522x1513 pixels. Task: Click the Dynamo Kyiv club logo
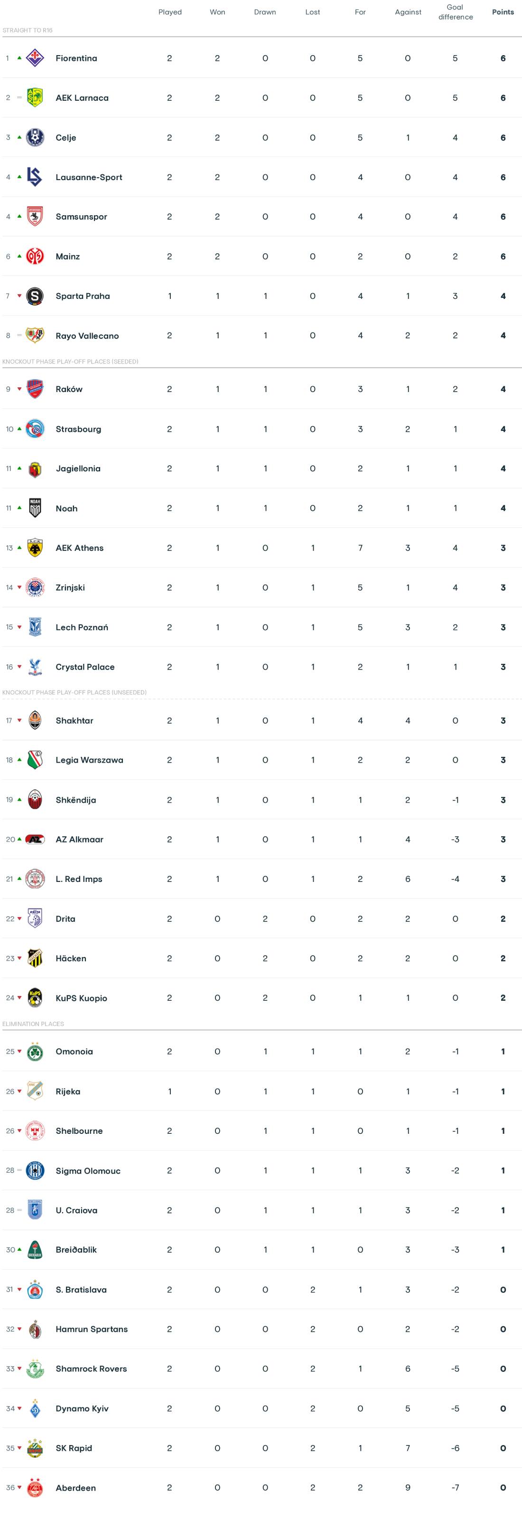click(35, 1408)
